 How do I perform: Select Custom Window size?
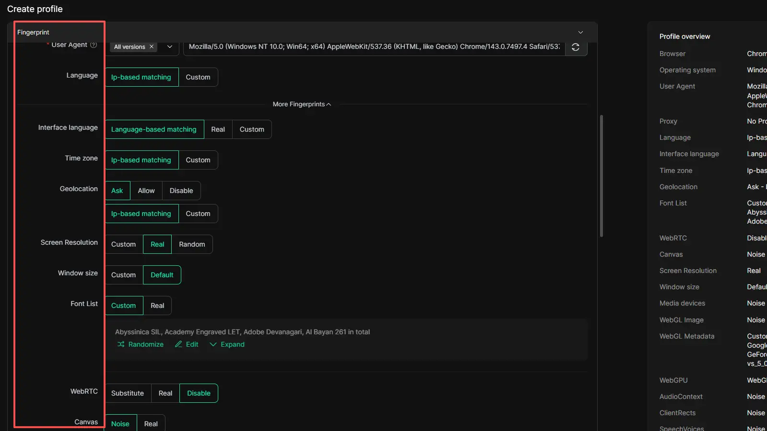point(123,275)
